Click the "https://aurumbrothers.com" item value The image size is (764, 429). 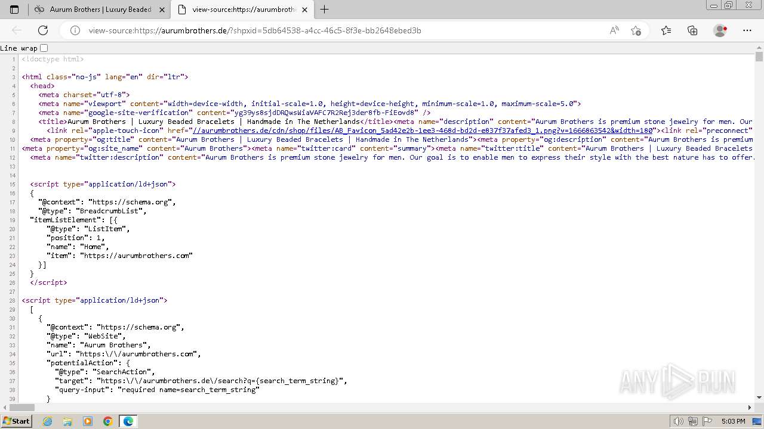pos(137,256)
